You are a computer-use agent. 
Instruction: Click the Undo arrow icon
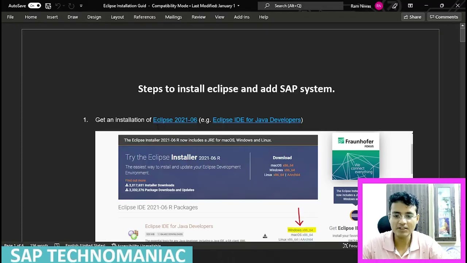[x=58, y=5]
